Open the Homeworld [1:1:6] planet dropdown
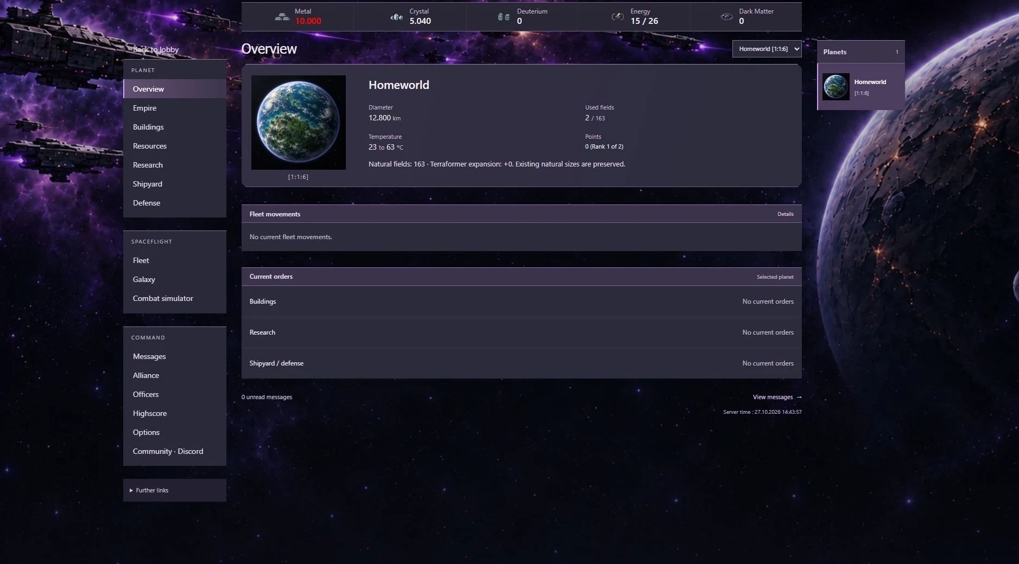The height and width of the screenshot is (564, 1019). click(767, 49)
